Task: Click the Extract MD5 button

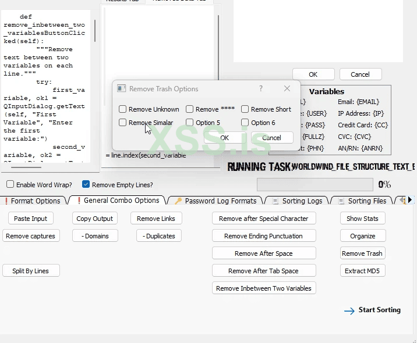Action: [x=362, y=271]
